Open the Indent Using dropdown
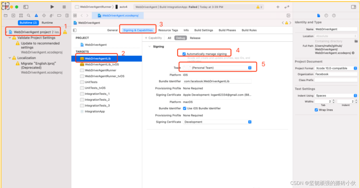 336,96
